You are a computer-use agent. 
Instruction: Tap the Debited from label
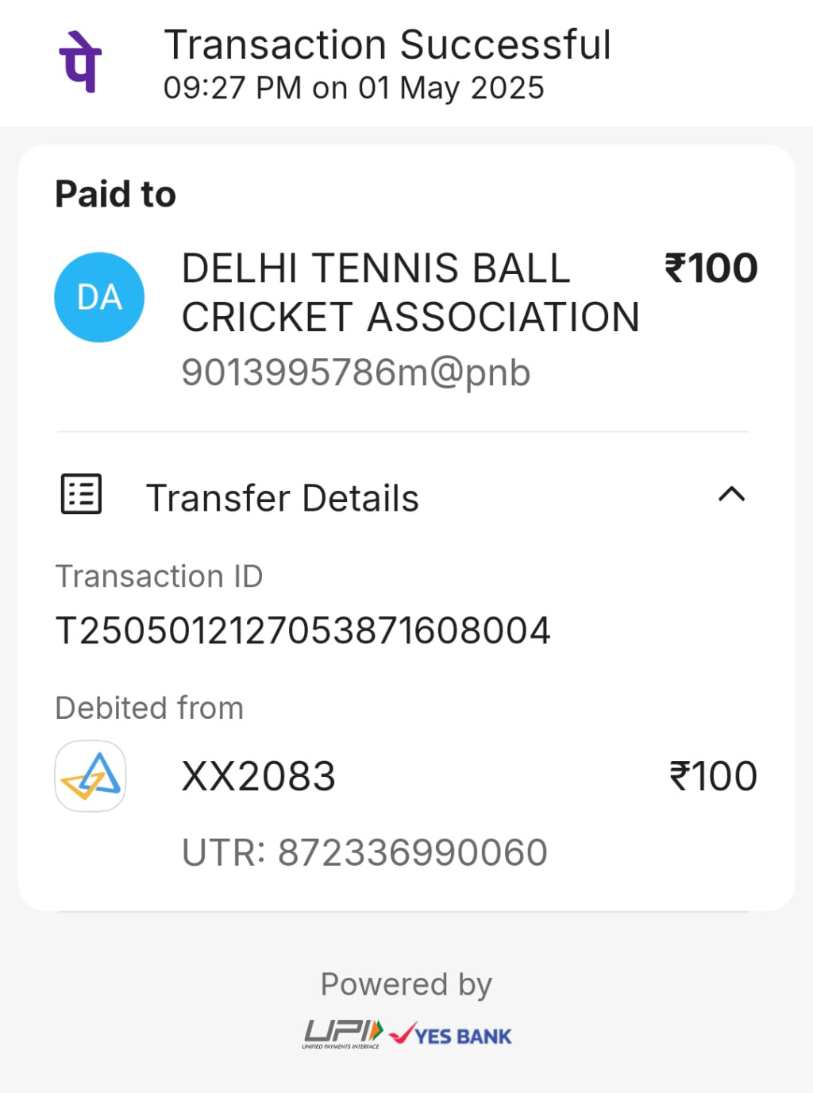pyautogui.click(x=149, y=708)
